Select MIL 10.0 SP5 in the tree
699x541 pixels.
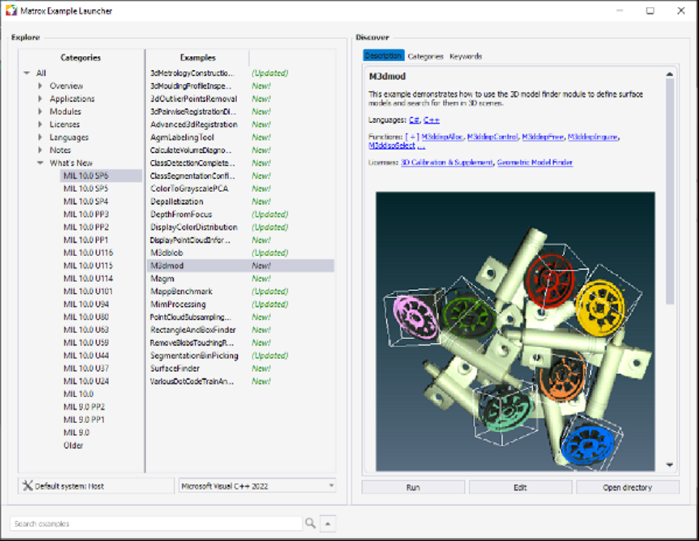tap(86, 188)
